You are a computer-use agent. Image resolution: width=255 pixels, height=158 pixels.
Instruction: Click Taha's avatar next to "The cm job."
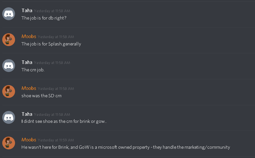(9, 66)
